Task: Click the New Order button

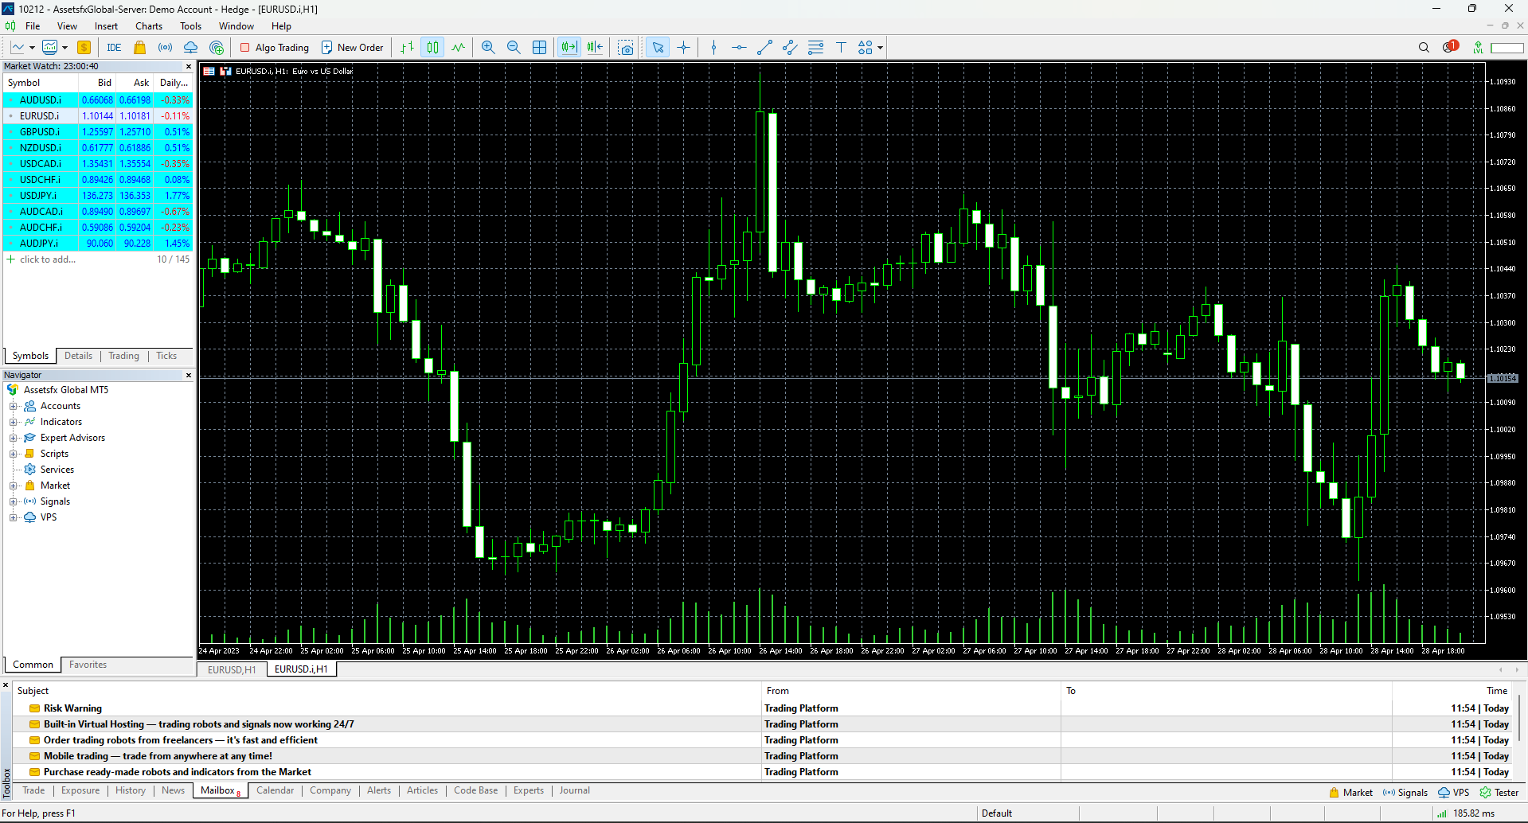Action: (352, 48)
